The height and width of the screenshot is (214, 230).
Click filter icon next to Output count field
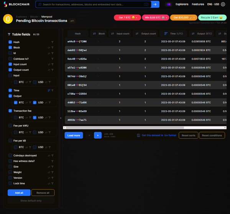53,70
